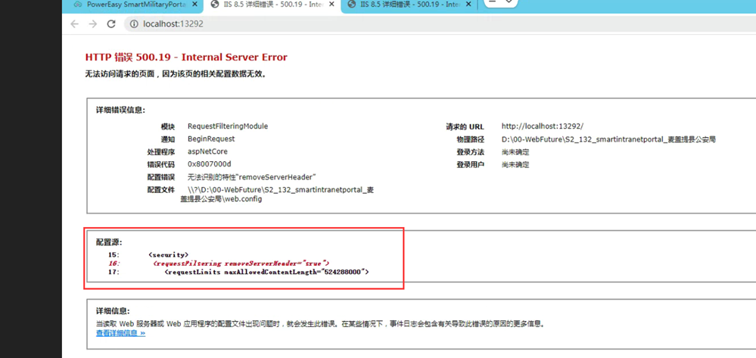Reload the page with the refresh icon
Screen dimensions: 756x358
[x=111, y=24]
